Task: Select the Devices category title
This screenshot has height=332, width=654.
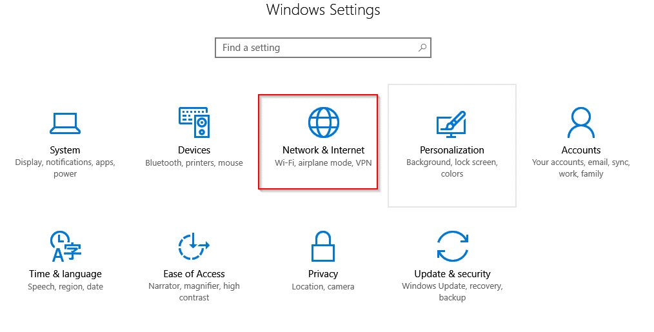Action: 194,150
